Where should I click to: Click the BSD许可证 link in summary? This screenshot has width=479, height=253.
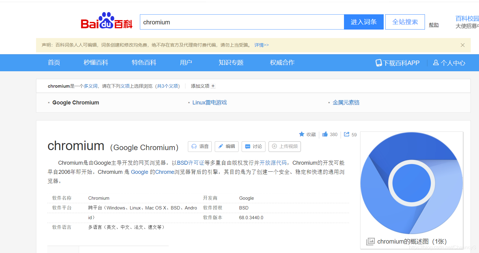(x=191, y=163)
